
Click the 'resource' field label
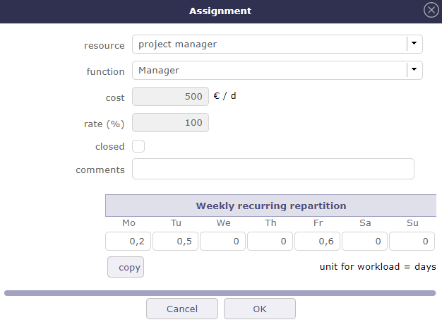pyautogui.click(x=104, y=45)
